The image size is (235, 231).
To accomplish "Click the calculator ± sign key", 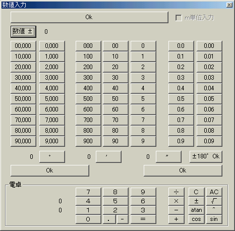I will click(197, 201).
